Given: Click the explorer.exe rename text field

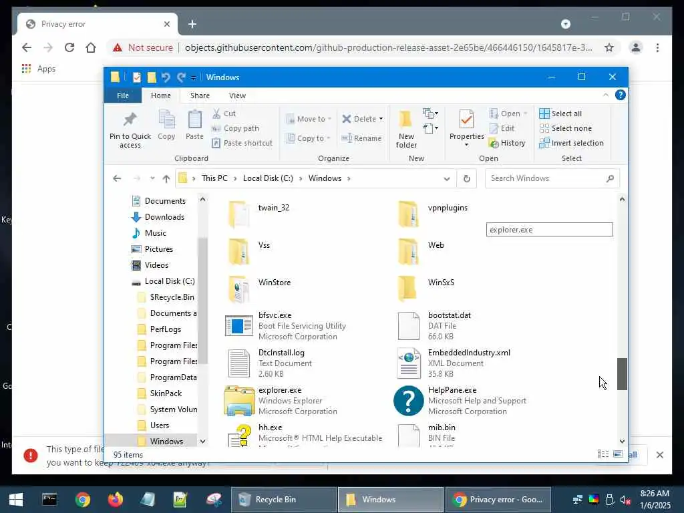Looking at the screenshot, I should click(549, 230).
